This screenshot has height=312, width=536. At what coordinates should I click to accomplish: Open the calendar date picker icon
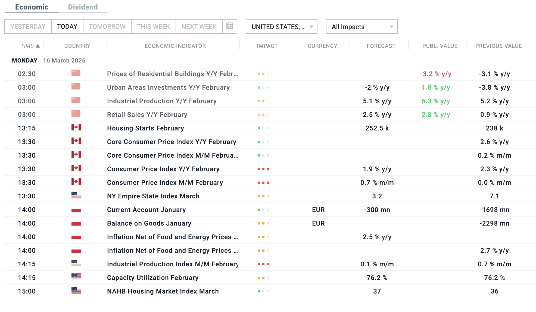click(x=230, y=26)
